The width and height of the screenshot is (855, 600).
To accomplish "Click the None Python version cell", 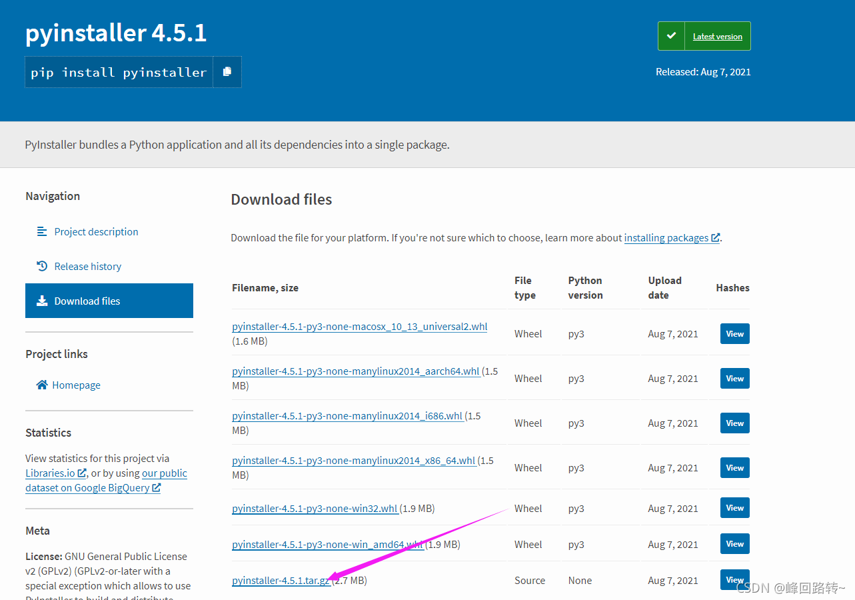I will point(580,581).
